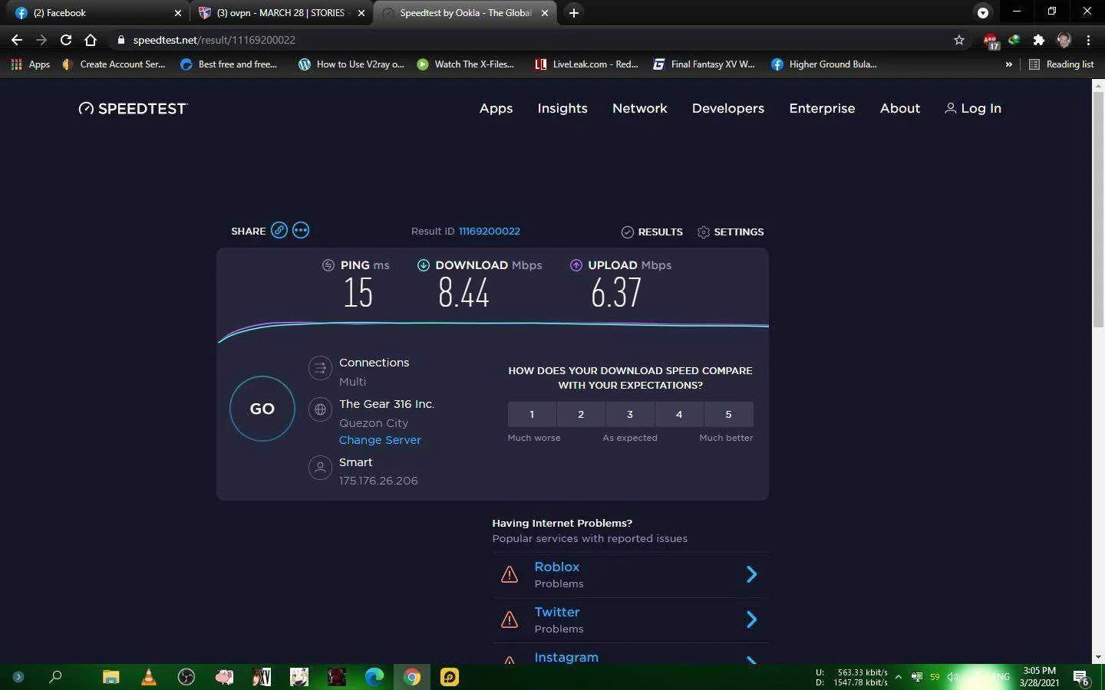
Task: Click Change Server link
Action: click(x=380, y=440)
